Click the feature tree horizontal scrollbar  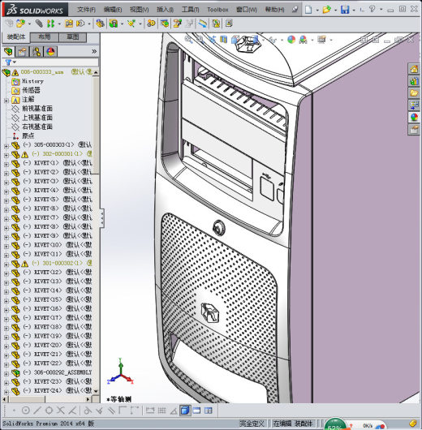point(47,399)
